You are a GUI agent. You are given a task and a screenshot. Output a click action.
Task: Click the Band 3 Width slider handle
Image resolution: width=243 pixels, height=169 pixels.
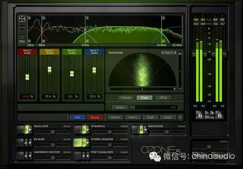(x=72, y=74)
